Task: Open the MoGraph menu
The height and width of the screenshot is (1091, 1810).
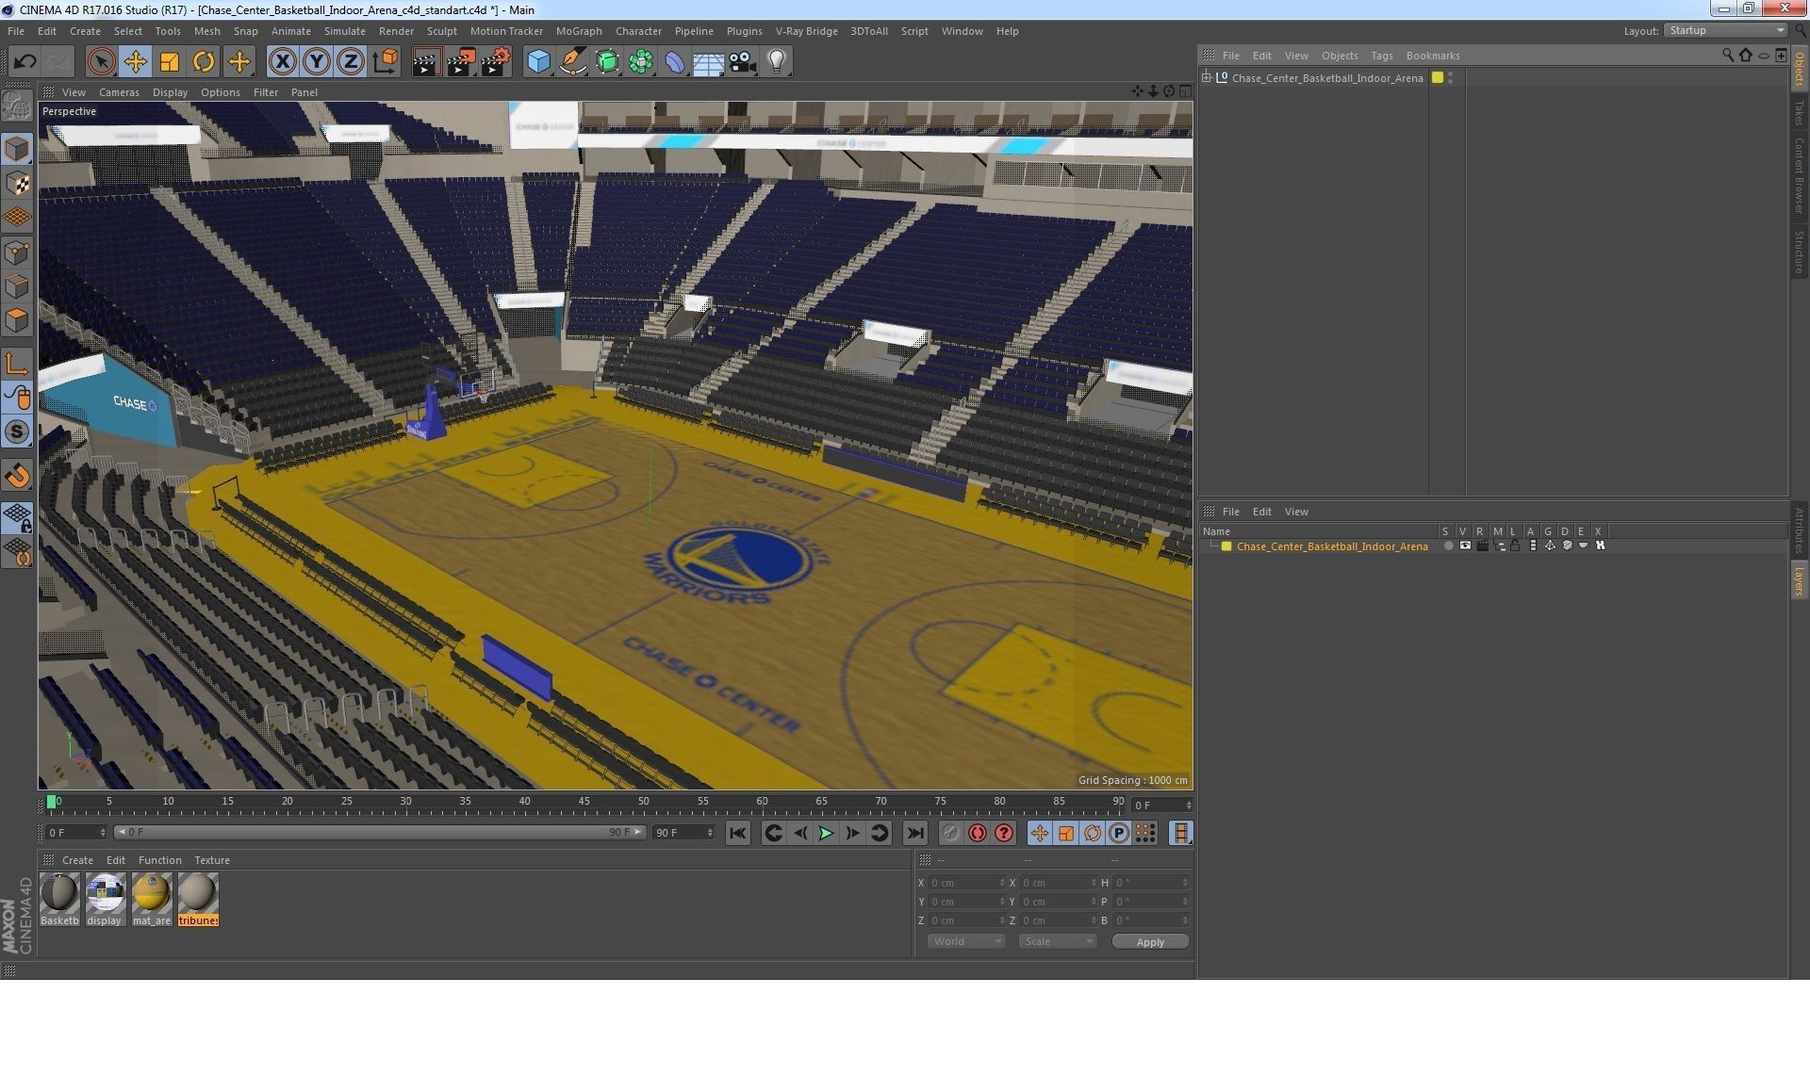Action: (x=579, y=31)
